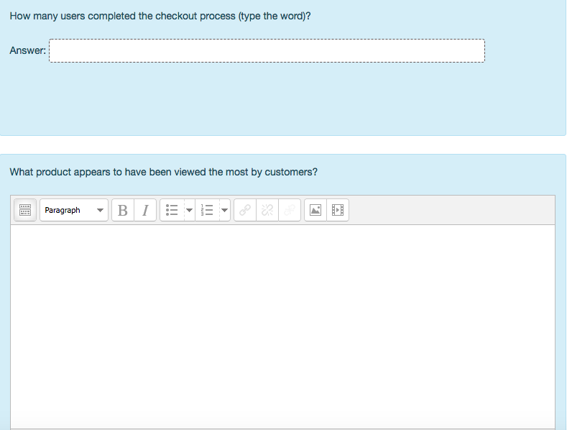Select the most viewed product question text
567x430 pixels.
163,172
